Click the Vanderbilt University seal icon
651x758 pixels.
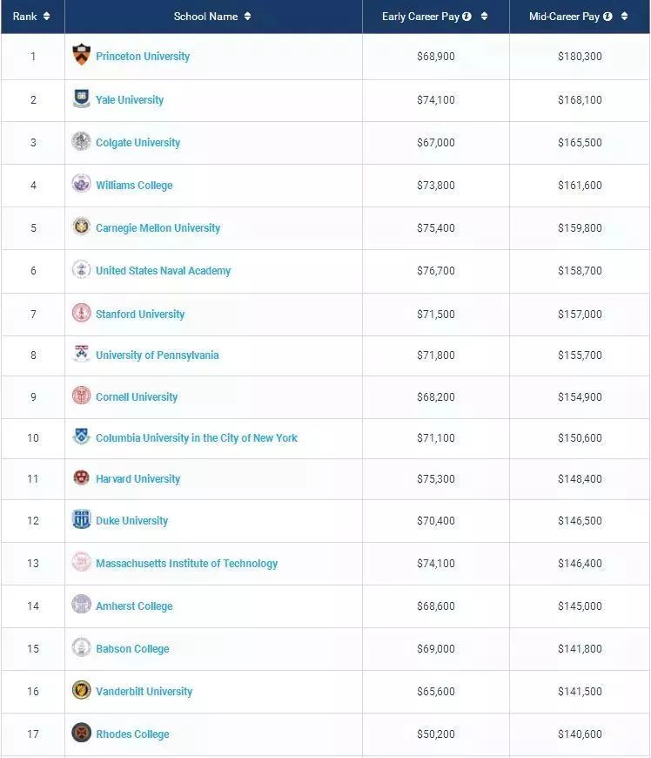[81, 690]
